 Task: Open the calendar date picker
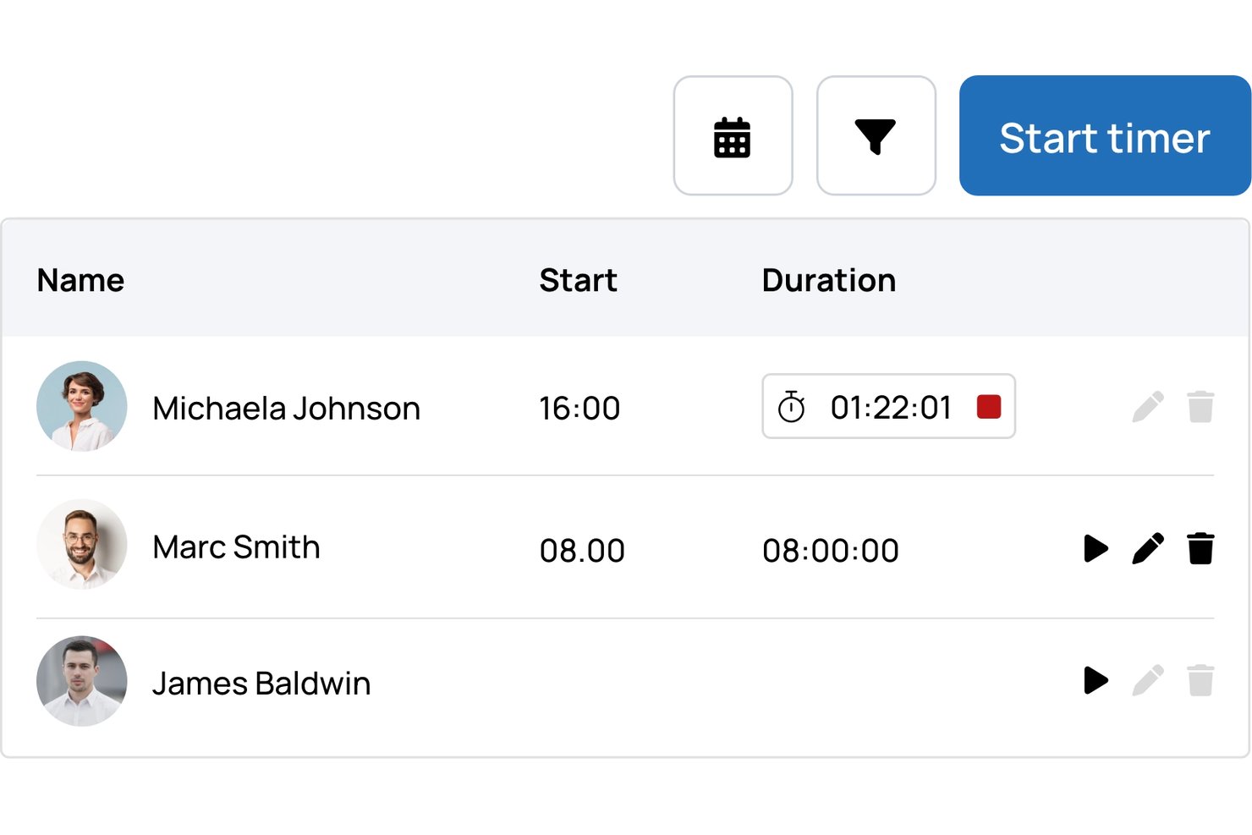point(733,135)
